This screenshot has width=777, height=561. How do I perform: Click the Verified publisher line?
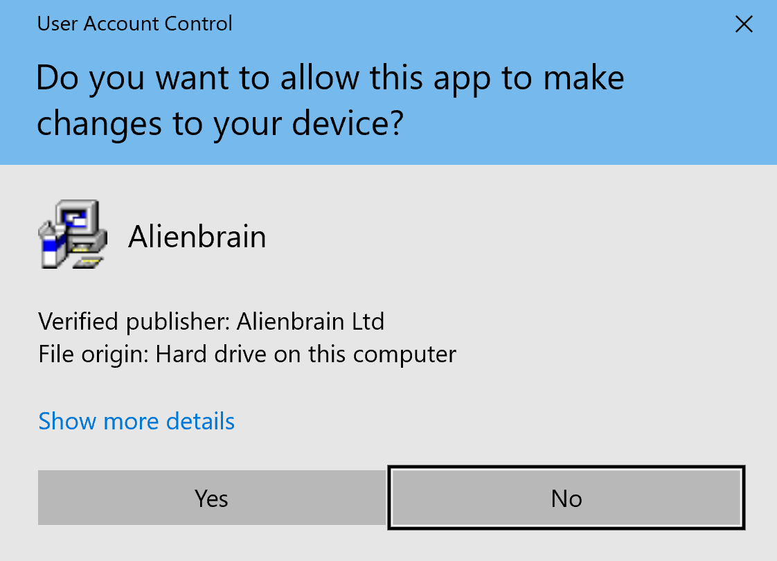coord(211,321)
